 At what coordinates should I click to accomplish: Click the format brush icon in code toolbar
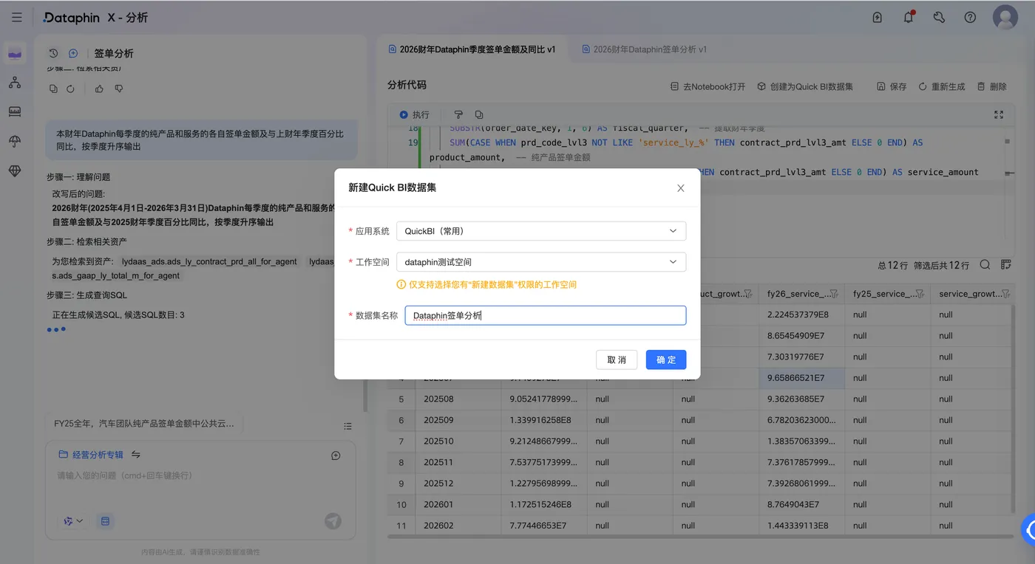pos(458,114)
